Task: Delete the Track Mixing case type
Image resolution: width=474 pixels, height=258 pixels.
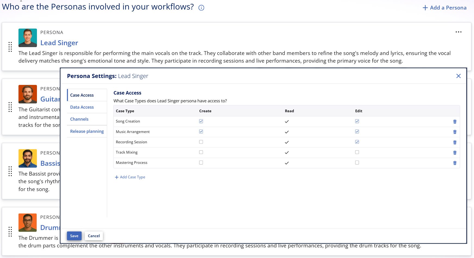Action: (455, 153)
